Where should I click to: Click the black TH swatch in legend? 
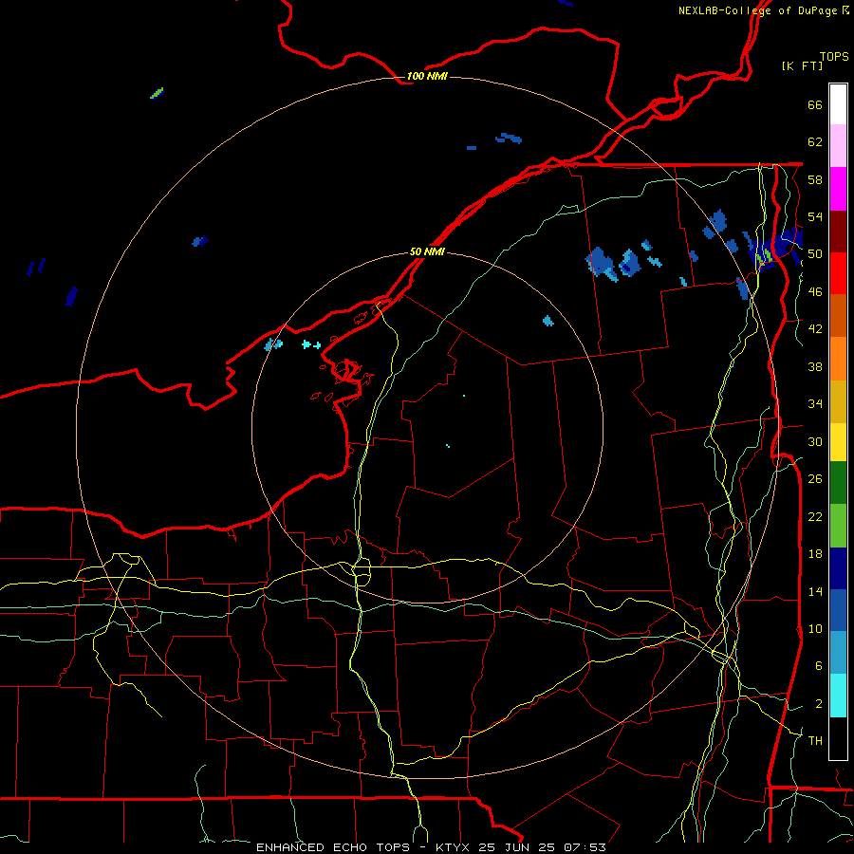pyautogui.click(x=838, y=738)
